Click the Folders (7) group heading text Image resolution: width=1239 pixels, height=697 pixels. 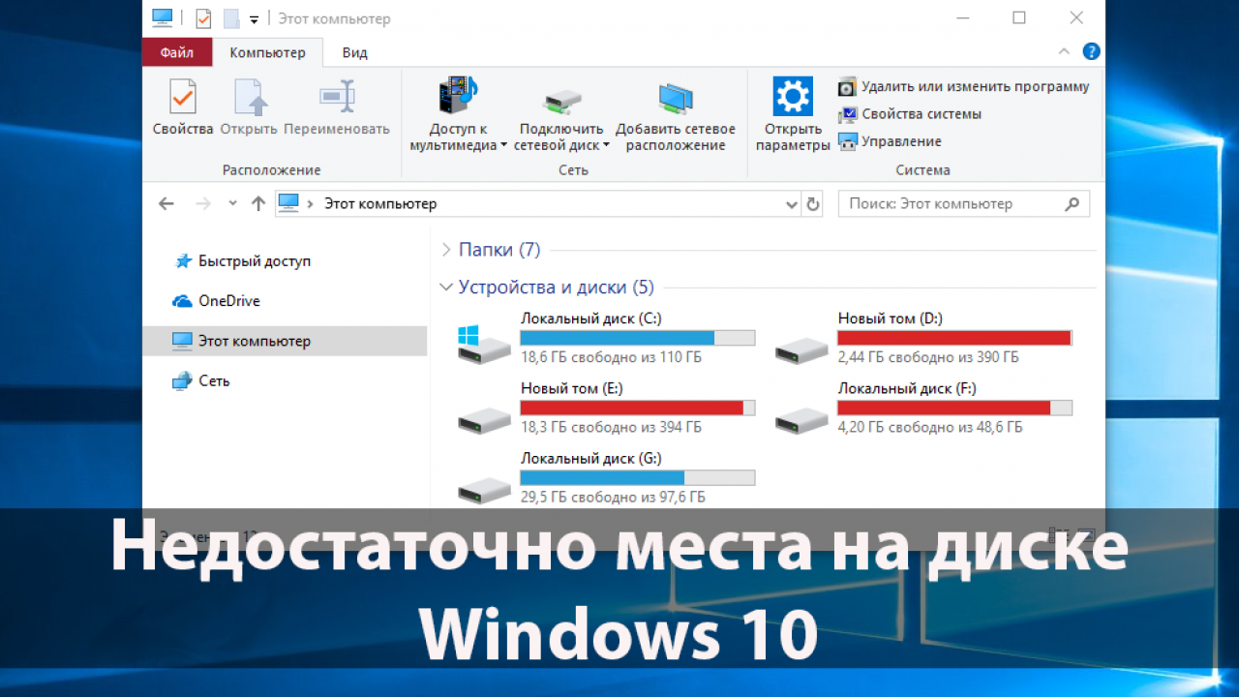pyautogui.click(x=499, y=250)
